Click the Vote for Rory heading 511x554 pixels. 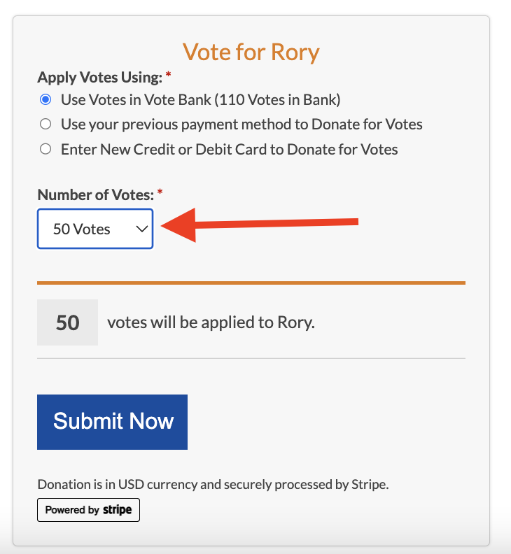(x=251, y=52)
